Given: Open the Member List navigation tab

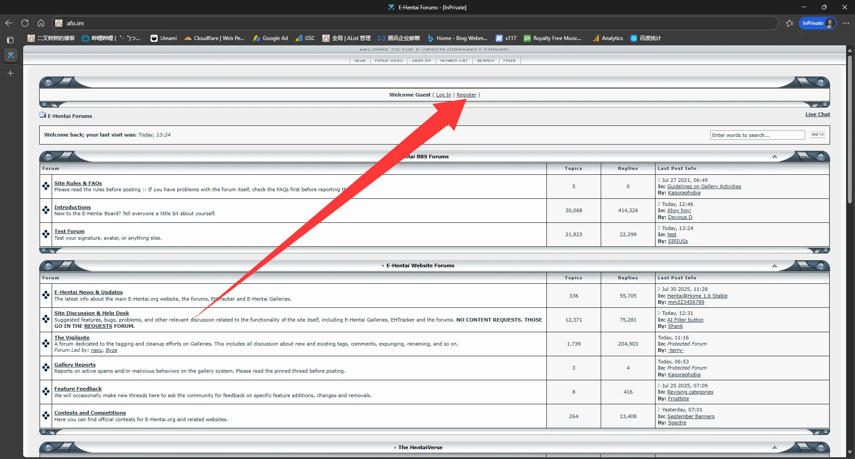Looking at the screenshot, I should [454, 60].
